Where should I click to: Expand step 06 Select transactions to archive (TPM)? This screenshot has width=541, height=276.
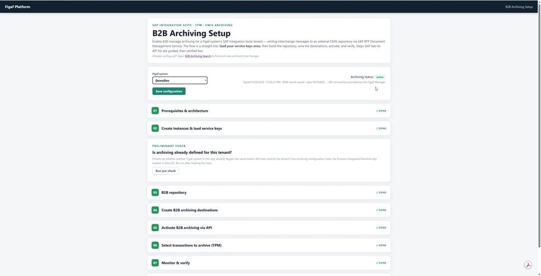[x=269, y=245]
